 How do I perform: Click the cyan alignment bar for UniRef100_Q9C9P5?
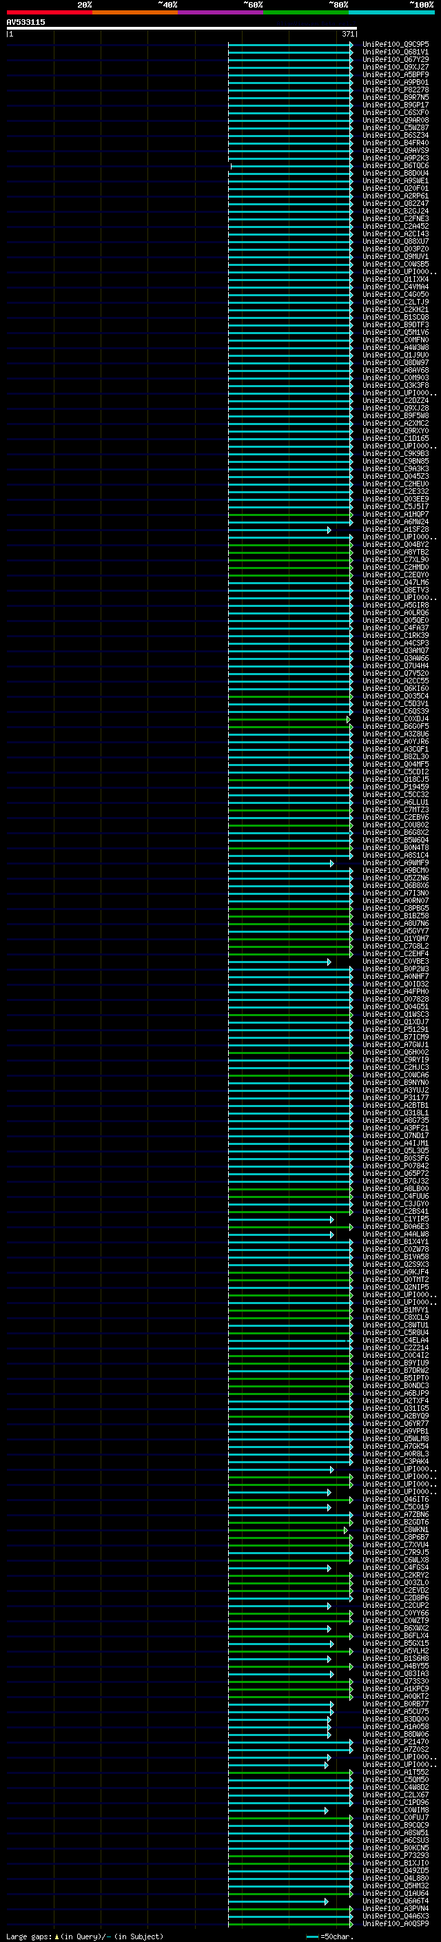290,45
